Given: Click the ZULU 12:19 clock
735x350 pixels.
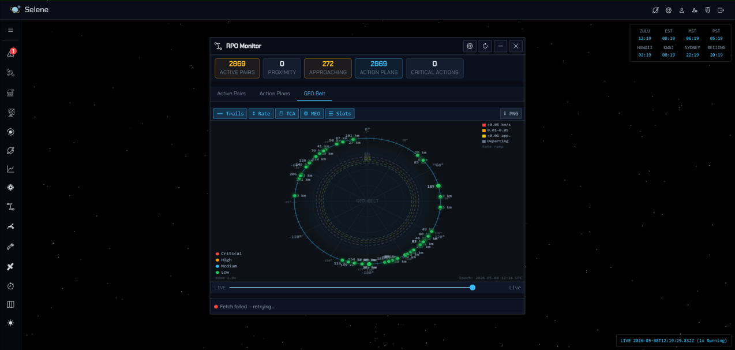Looking at the screenshot, I should click(x=644, y=35).
